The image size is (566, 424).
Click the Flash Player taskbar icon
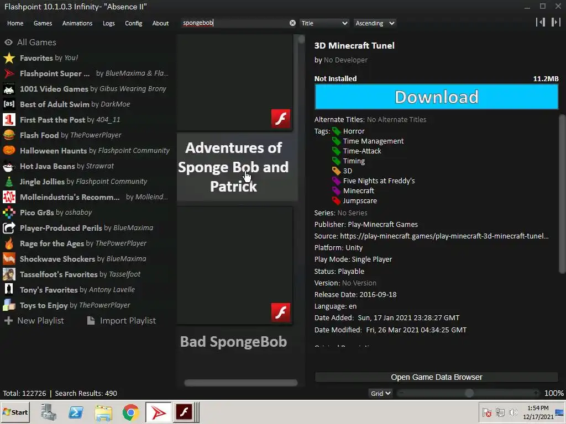(184, 412)
